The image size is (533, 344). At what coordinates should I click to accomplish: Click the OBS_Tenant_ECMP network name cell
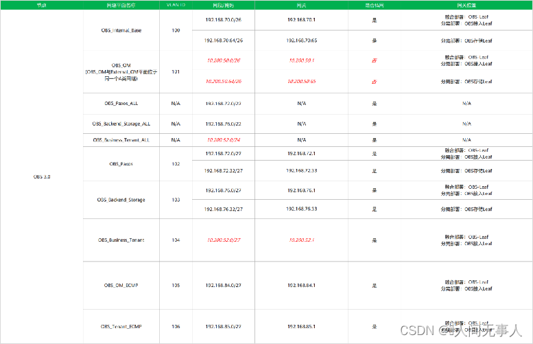click(121, 327)
